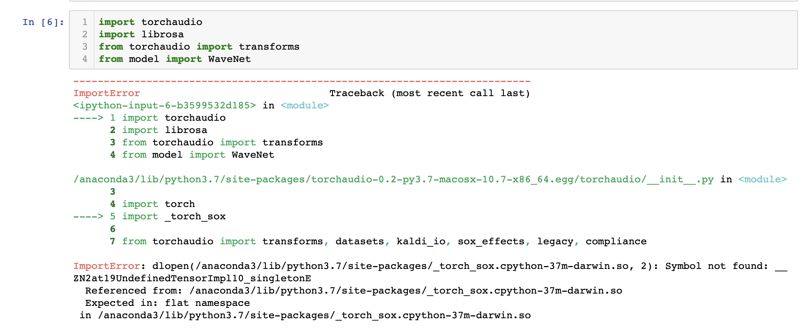
Task: Click 'import torch' on traceback line 4
Action: [x=158, y=204]
